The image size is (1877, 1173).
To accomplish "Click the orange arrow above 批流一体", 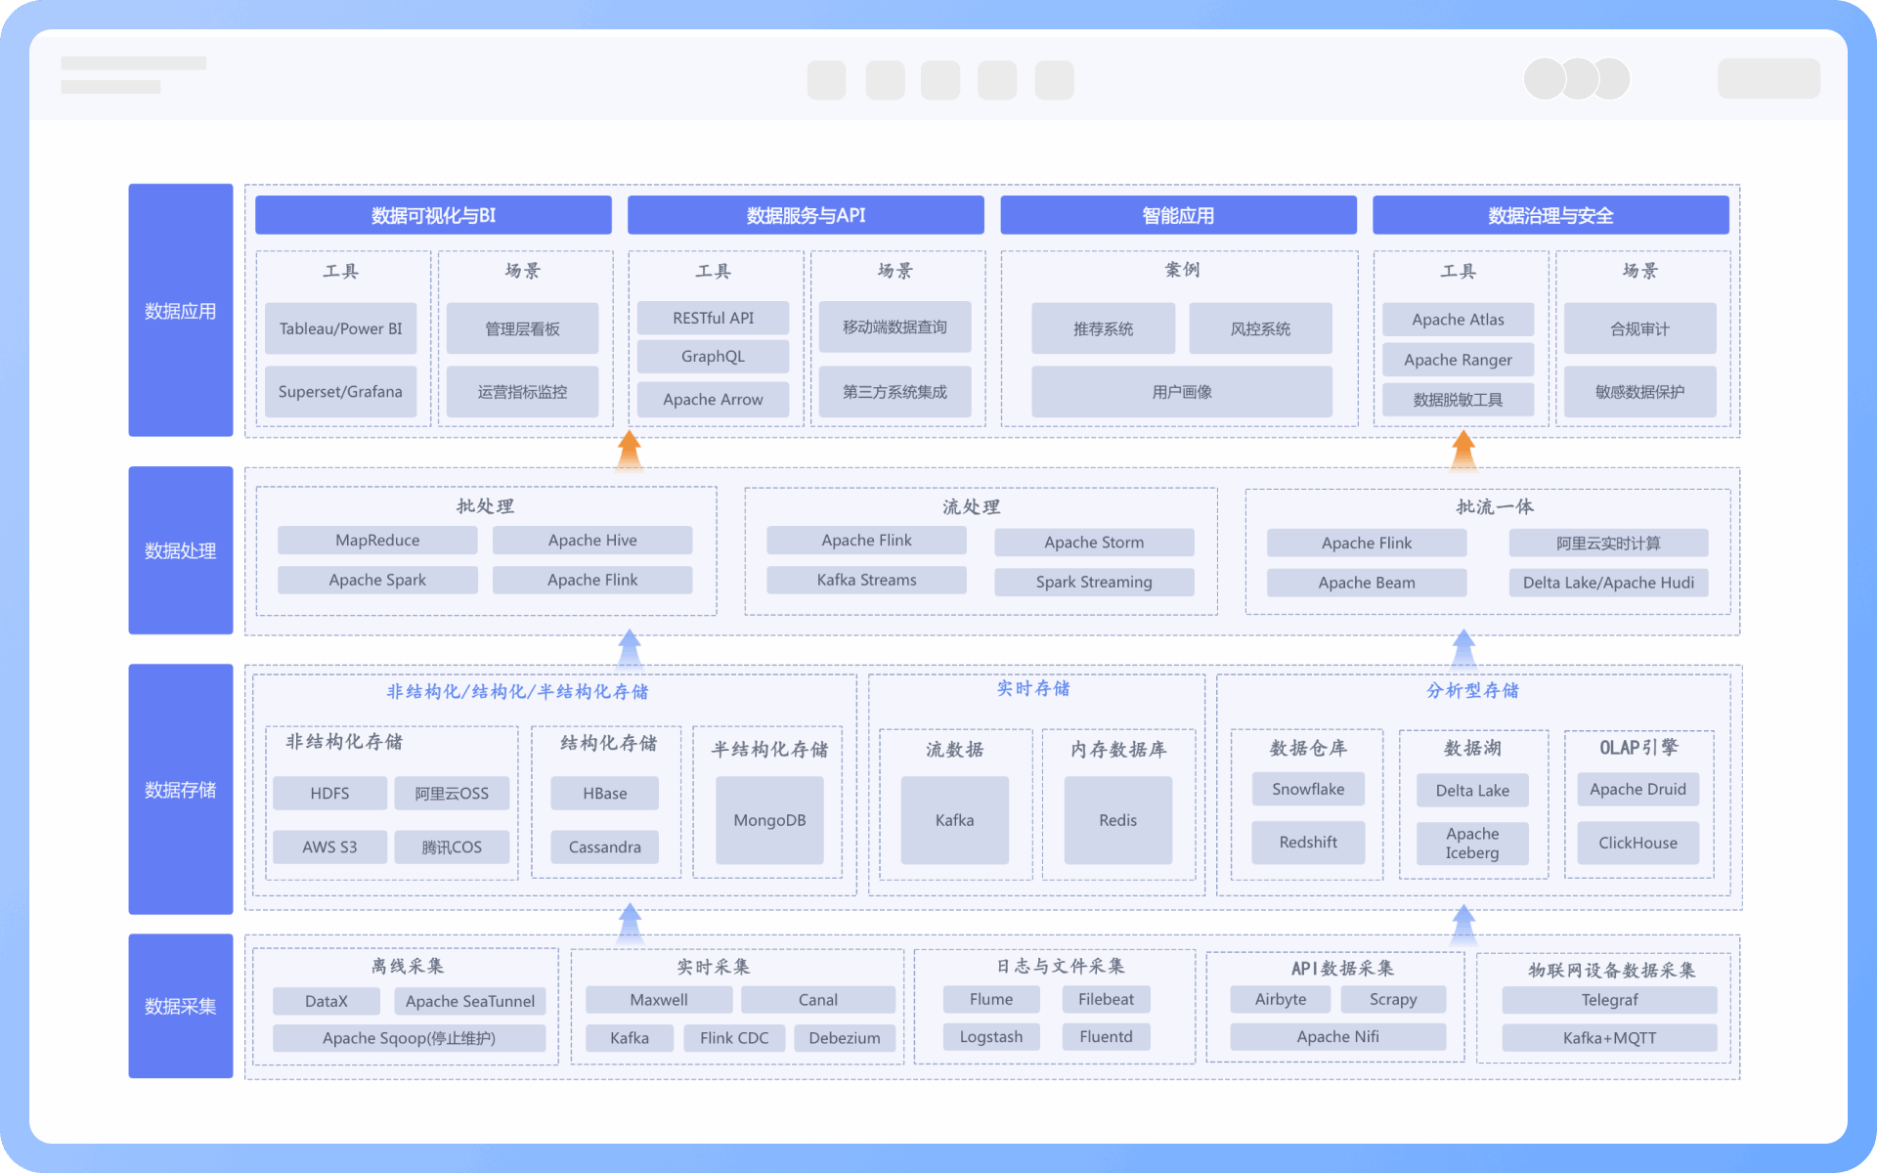I will 1463,450.
